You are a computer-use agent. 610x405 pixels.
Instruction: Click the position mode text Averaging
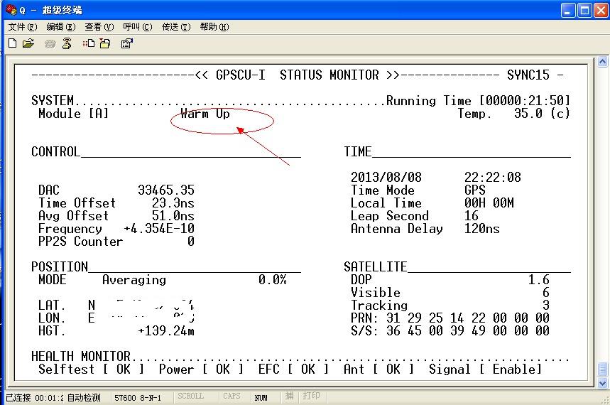pyautogui.click(x=134, y=280)
